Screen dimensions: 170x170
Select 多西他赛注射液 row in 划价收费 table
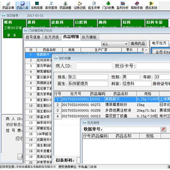coord(112,110)
